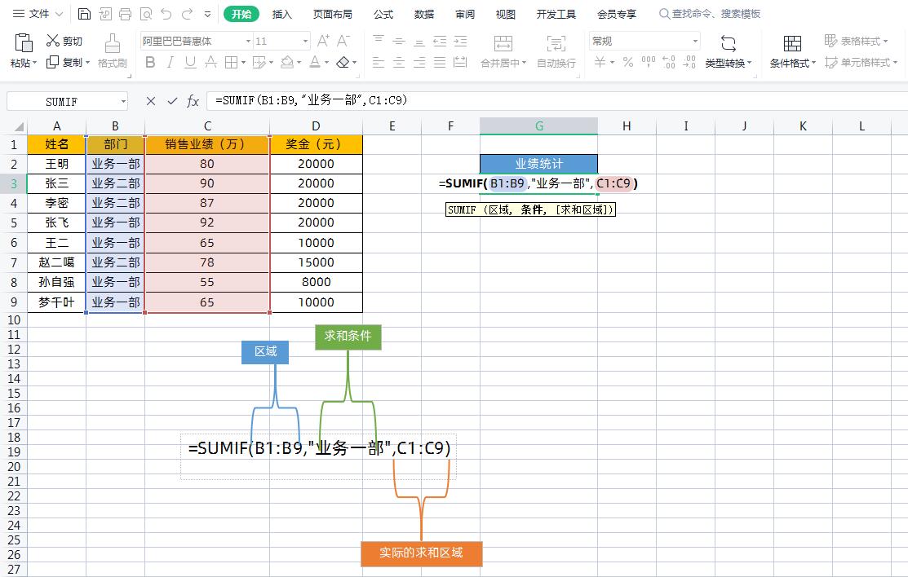The image size is (908, 577).
Task: Click the Currency (¥) format icon
Action: coord(600,62)
